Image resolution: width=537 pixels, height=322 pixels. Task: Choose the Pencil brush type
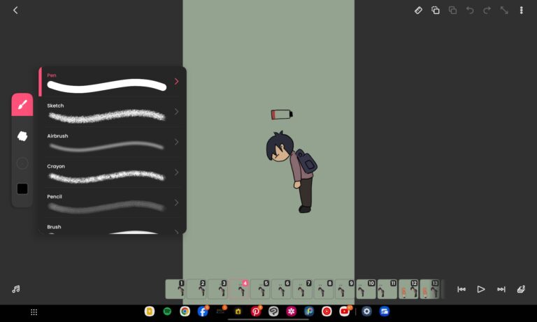click(x=106, y=204)
